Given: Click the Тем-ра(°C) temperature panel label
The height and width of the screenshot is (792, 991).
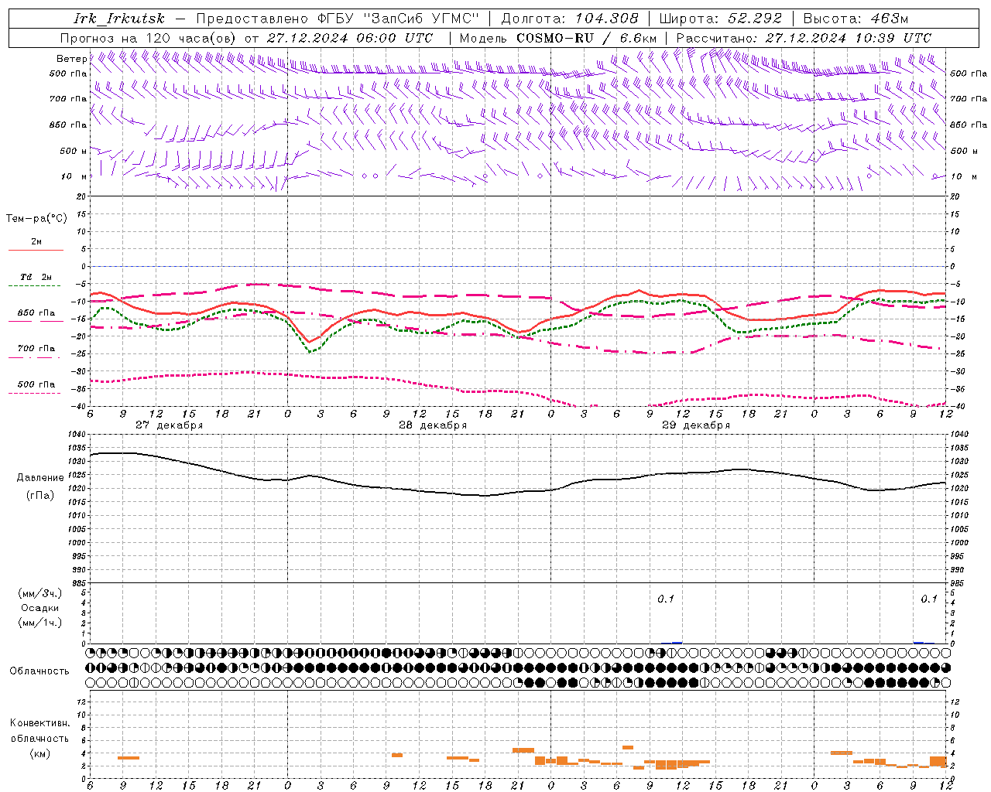Looking at the screenshot, I should [x=36, y=219].
